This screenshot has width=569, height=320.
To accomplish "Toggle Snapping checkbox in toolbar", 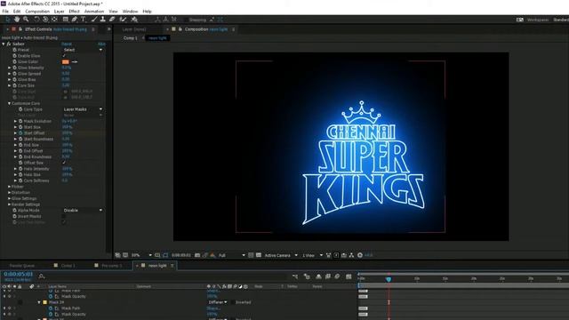I will click(x=186, y=20).
